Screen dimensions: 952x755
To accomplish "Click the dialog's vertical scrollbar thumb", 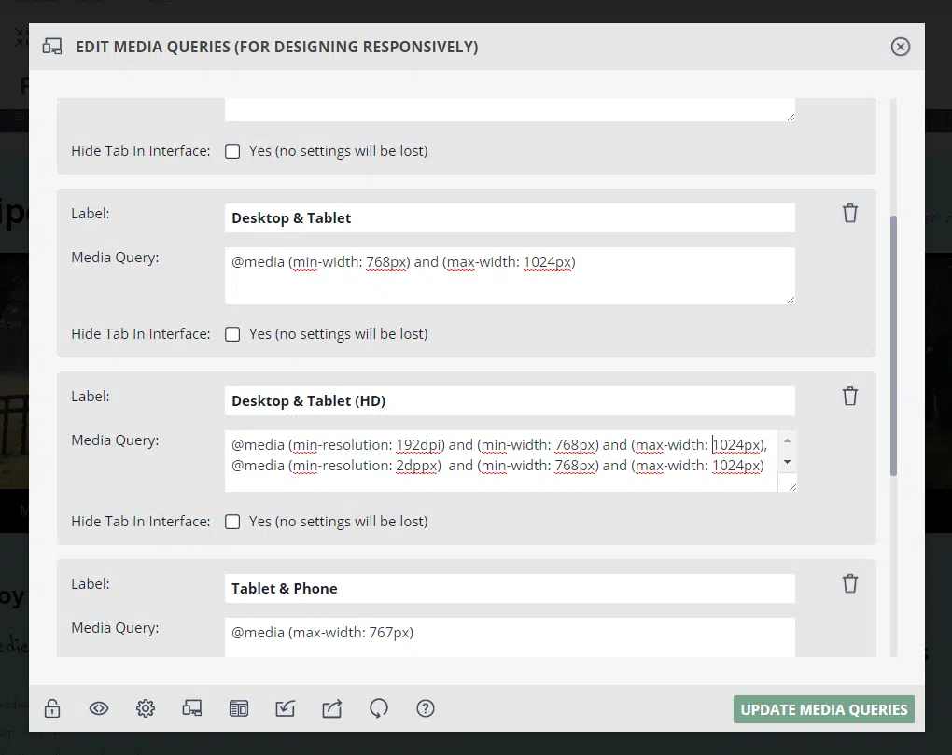I will pos(893,345).
